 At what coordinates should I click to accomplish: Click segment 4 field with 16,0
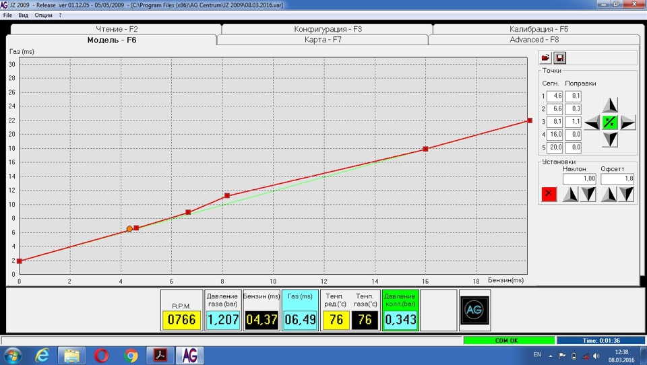click(555, 135)
